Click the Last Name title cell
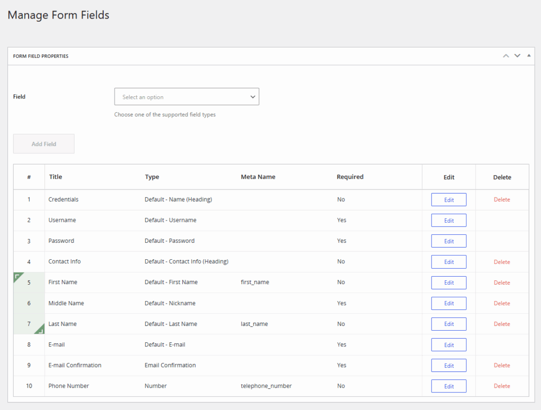541x410 pixels. click(62, 324)
